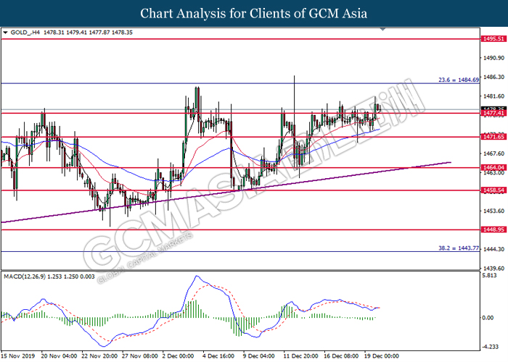Viewport: 508px width, 362px height.
Task: Click the 1490.90 price axis value
Action: point(493,58)
